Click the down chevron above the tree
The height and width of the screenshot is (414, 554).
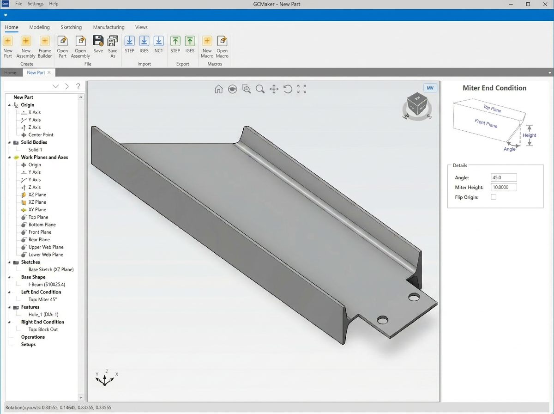click(x=56, y=86)
